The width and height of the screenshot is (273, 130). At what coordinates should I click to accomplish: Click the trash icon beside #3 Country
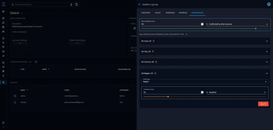156,62
